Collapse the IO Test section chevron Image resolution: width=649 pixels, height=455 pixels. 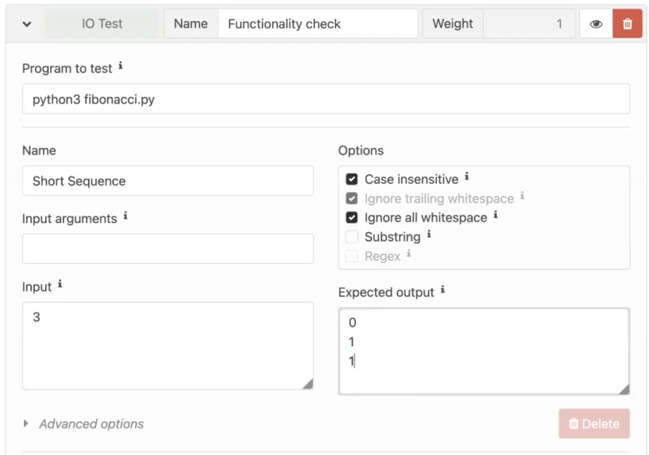pos(27,24)
